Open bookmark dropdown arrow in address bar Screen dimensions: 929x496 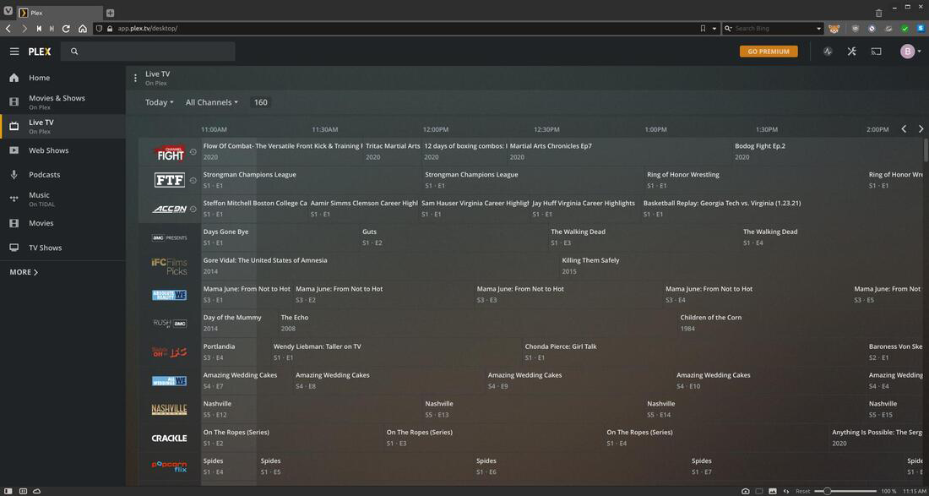(x=714, y=29)
